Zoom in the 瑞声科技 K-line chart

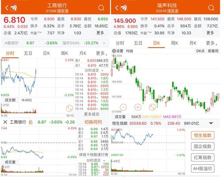click(x=138, y=107)
